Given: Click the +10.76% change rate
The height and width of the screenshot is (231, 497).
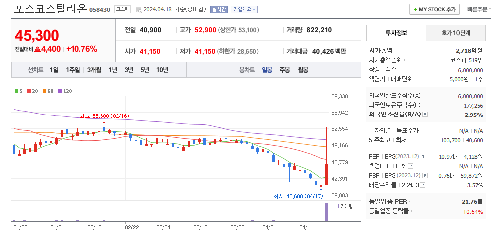Looking at the screenshot, I should (x=82, y=49).
